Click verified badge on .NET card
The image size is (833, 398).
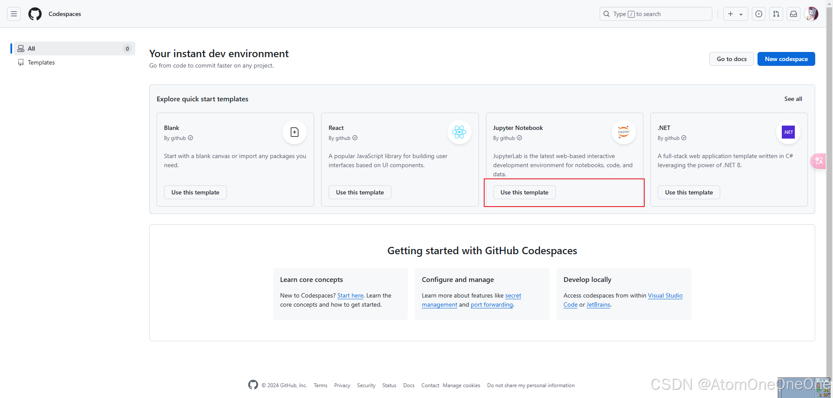click(x=684, y=138)
